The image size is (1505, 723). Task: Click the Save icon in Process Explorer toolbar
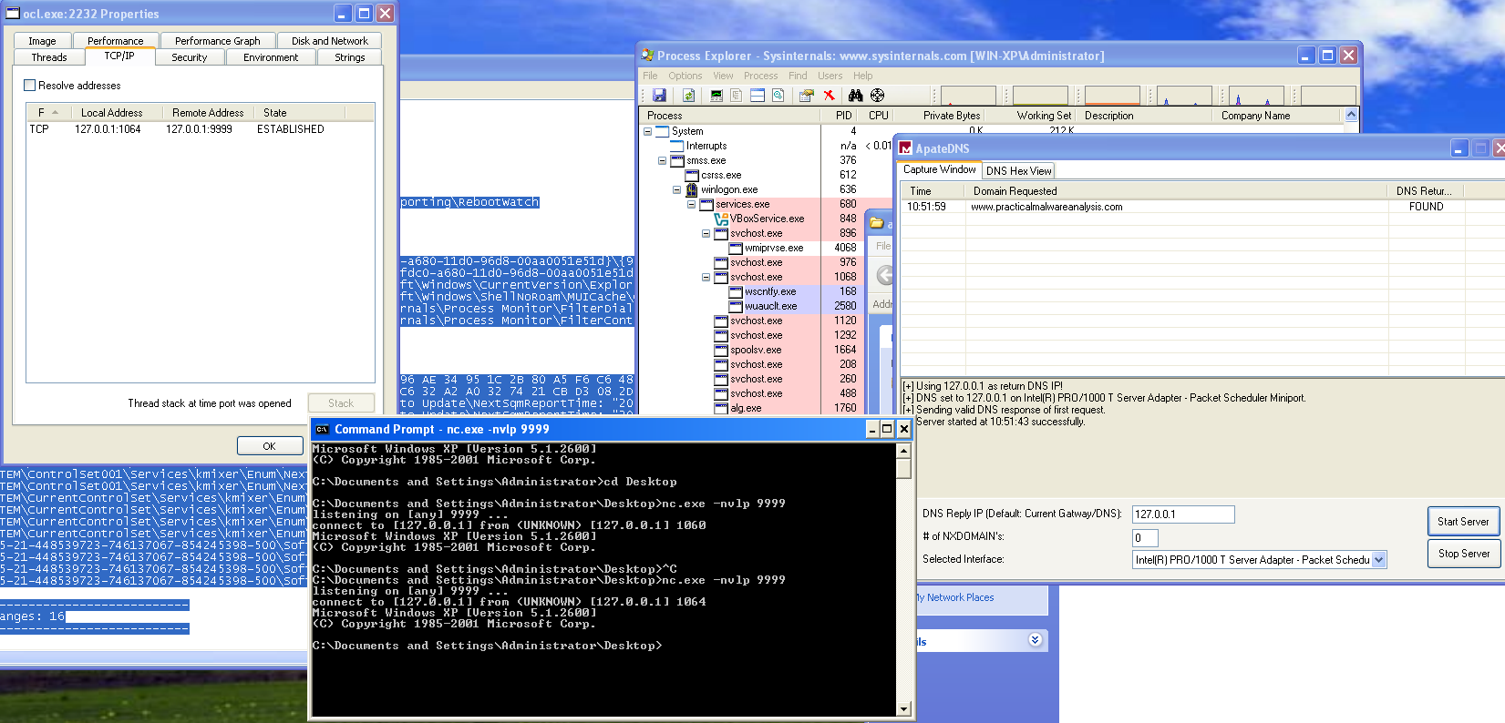(659, 96)
